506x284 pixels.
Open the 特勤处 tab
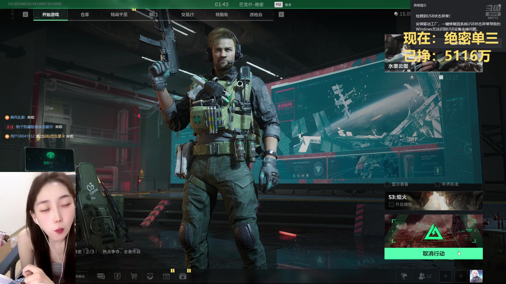click(222, 15)
